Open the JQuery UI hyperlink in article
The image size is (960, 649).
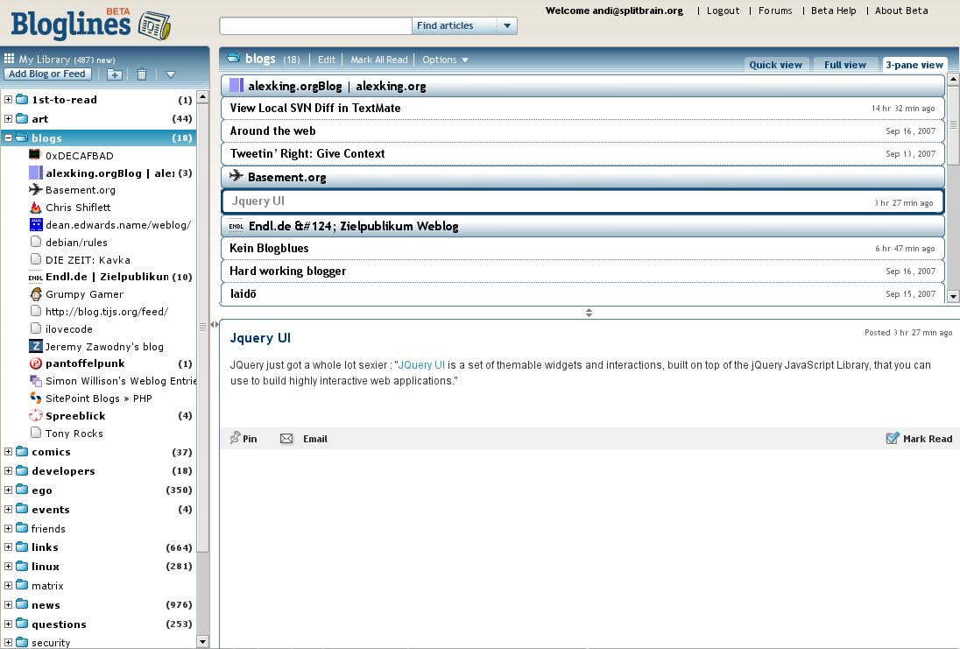point(421,365)
